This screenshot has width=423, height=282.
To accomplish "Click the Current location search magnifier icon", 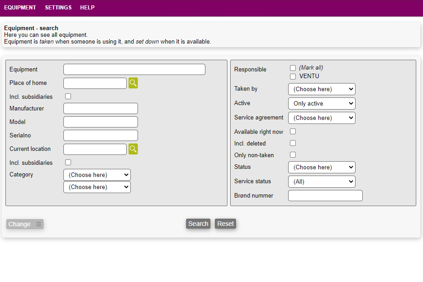I will pyautogui.click(x=133, y=149).
